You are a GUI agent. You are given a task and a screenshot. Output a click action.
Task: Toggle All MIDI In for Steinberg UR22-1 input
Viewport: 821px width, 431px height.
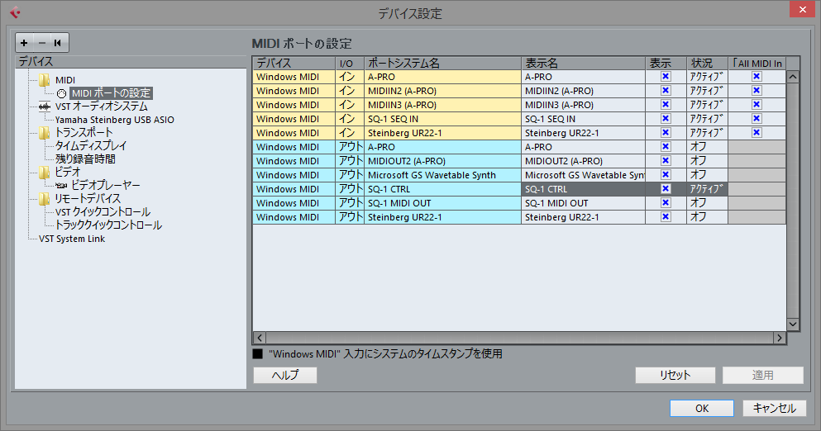756,133
